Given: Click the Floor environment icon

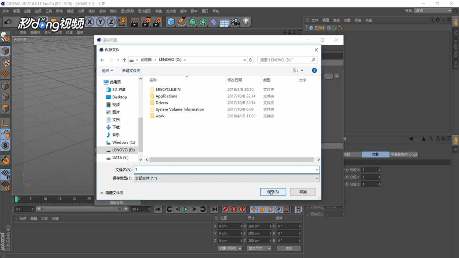Looking at the screenshot, I should tap(224, 22).
